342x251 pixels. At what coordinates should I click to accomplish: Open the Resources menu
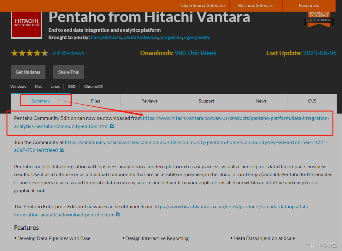309,5
